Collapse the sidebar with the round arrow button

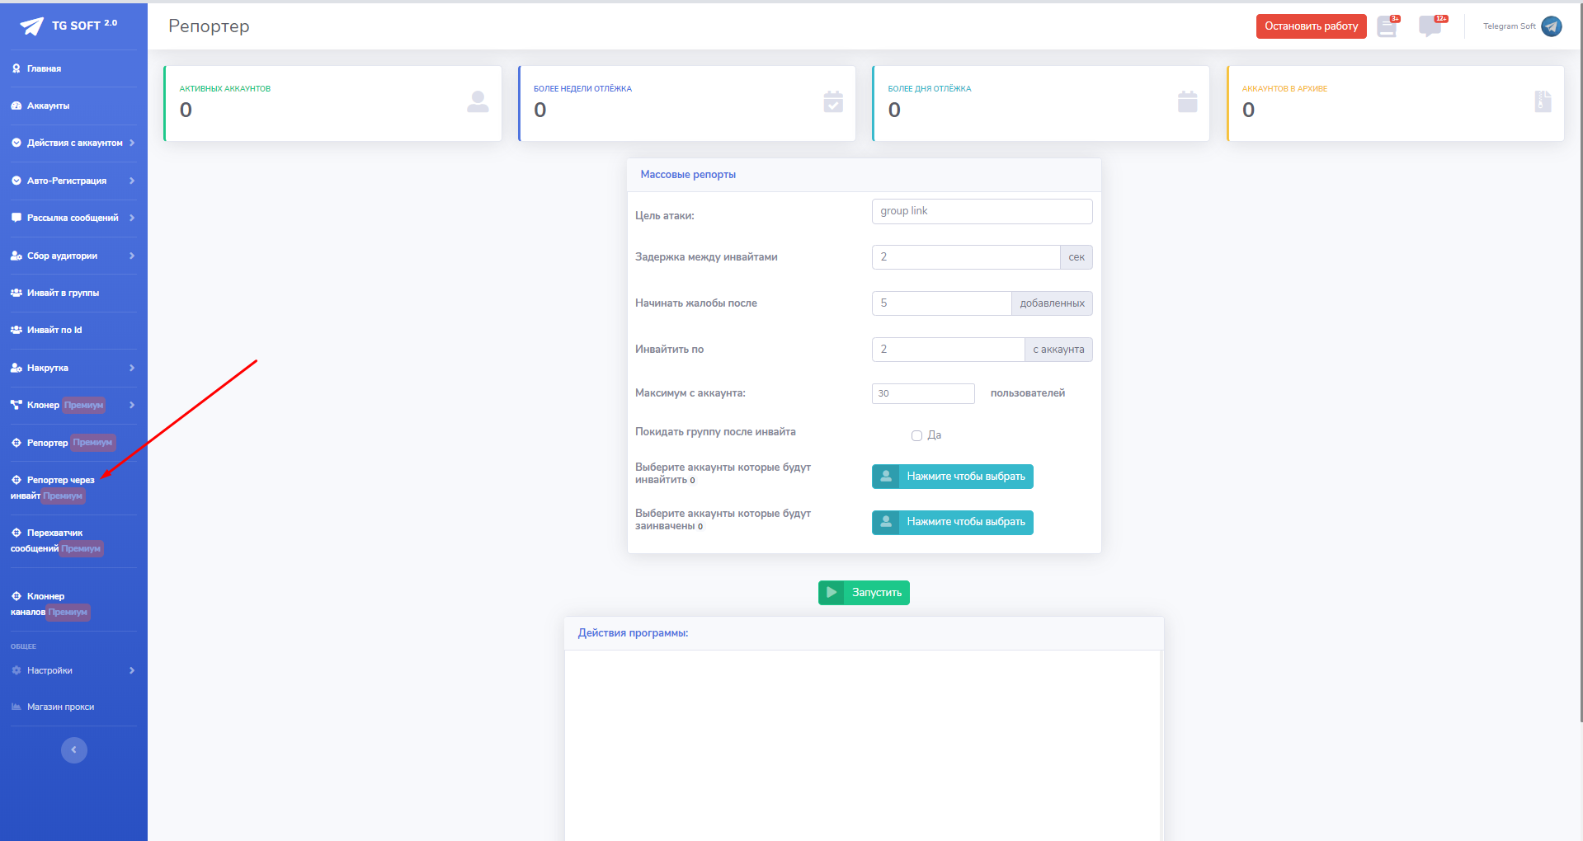coord(74,749)
